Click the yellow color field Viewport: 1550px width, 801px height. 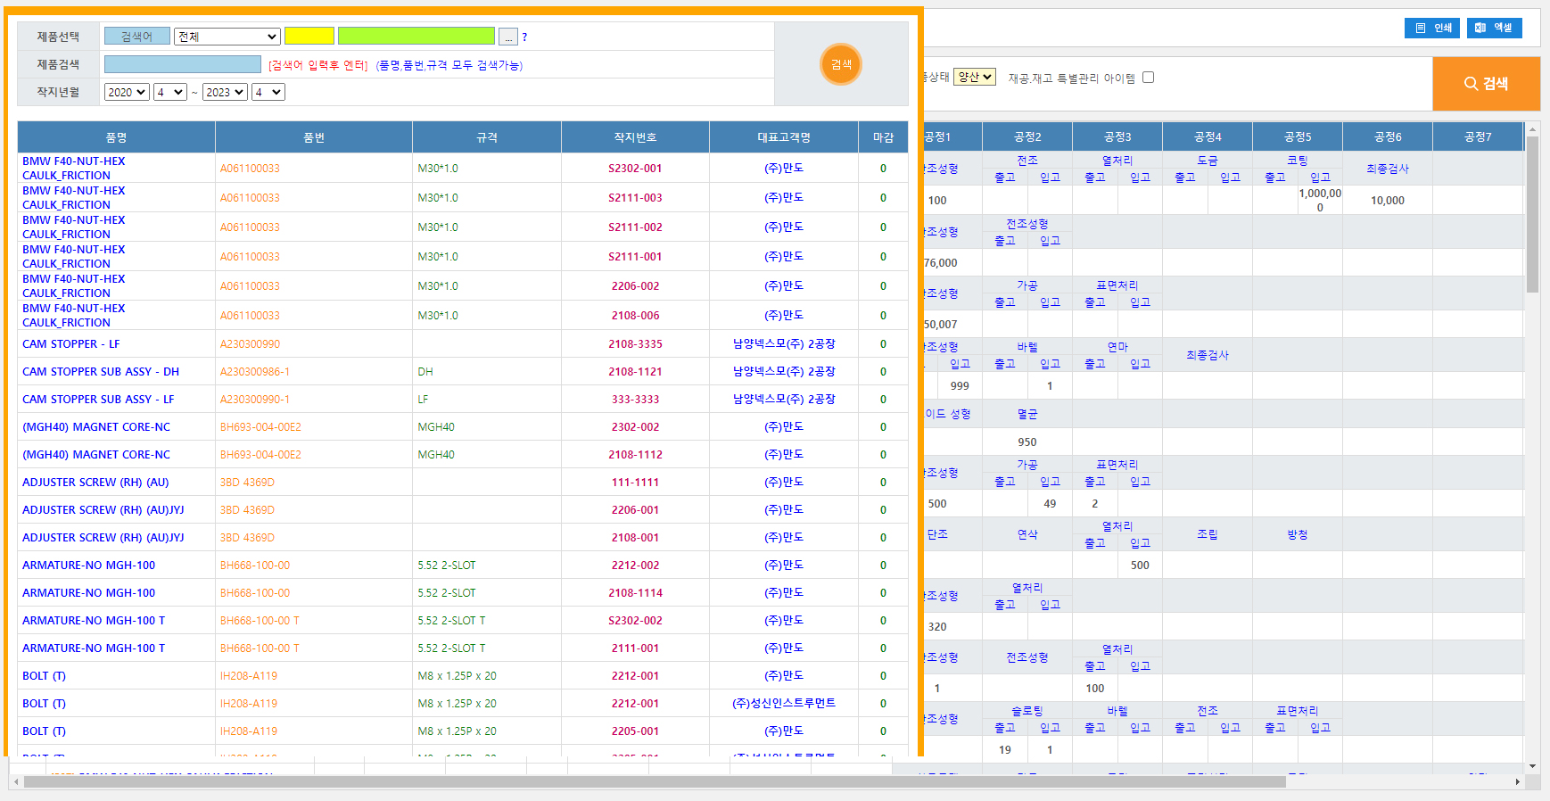[309, 37]
